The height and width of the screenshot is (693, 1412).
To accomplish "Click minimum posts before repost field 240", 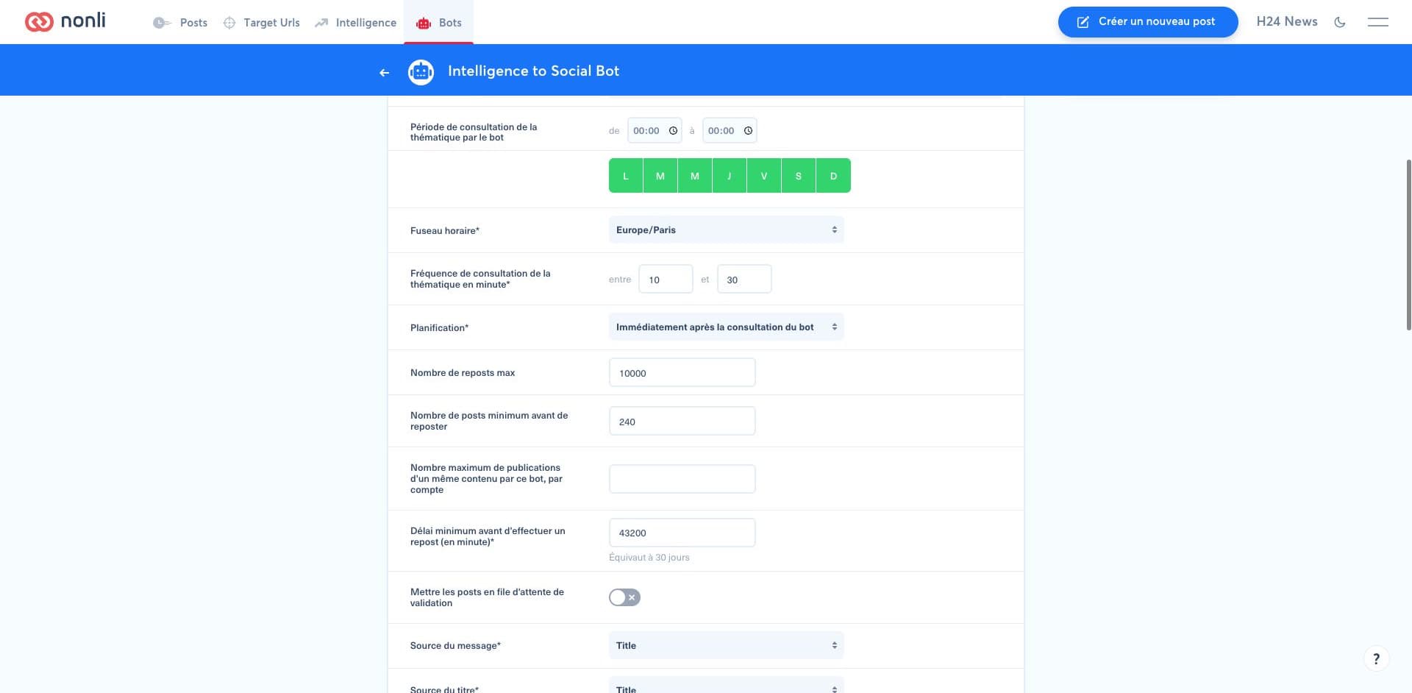I will [x=682, y=421].
